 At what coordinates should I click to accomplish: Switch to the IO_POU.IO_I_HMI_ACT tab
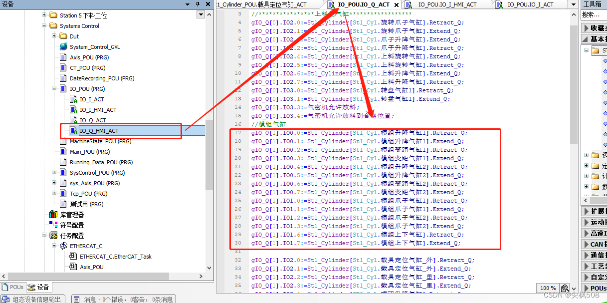(447, 4)
